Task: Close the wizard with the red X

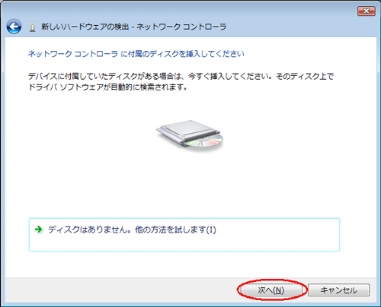Action: [367, 11]
